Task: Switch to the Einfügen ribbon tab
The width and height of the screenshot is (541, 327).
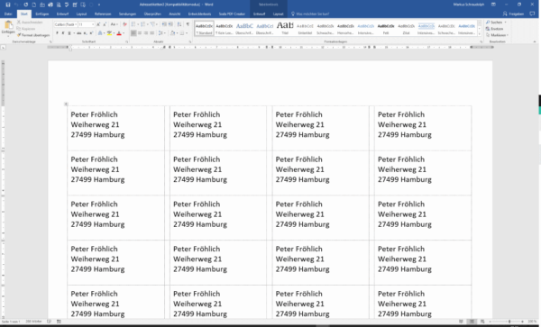Action: point(42,14)
